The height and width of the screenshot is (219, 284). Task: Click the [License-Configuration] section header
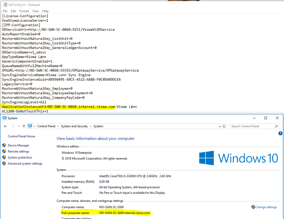pyautogui.click(x=25, y=16)
